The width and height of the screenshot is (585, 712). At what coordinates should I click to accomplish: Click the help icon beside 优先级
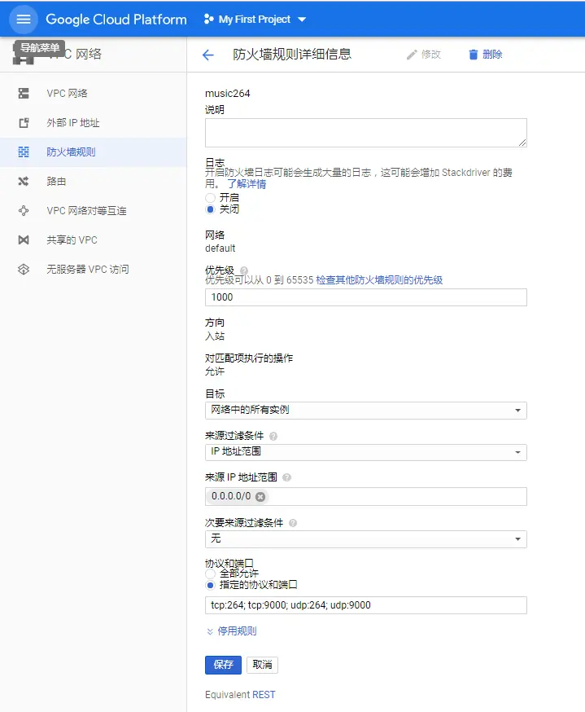[x=244, y=270]
